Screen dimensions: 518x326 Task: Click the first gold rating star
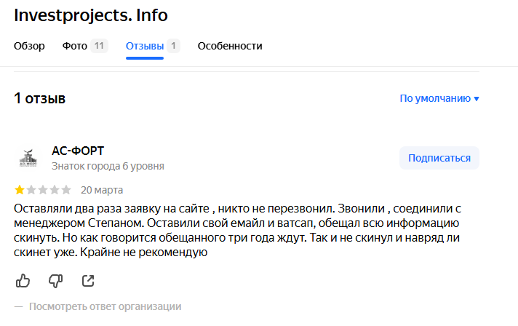coord(20,191)
